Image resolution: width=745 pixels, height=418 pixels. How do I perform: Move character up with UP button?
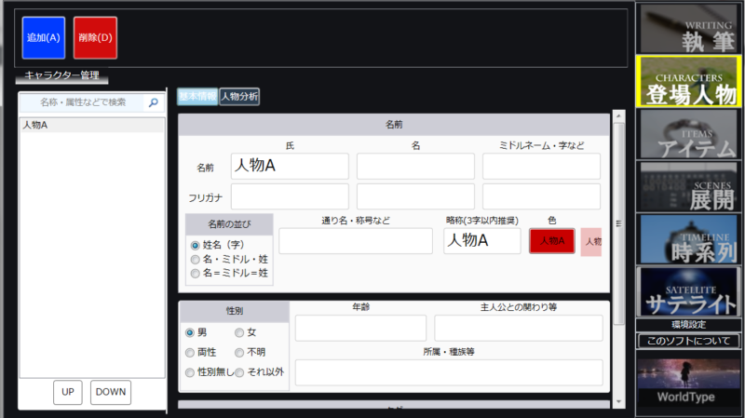click(x=68, y=392)
